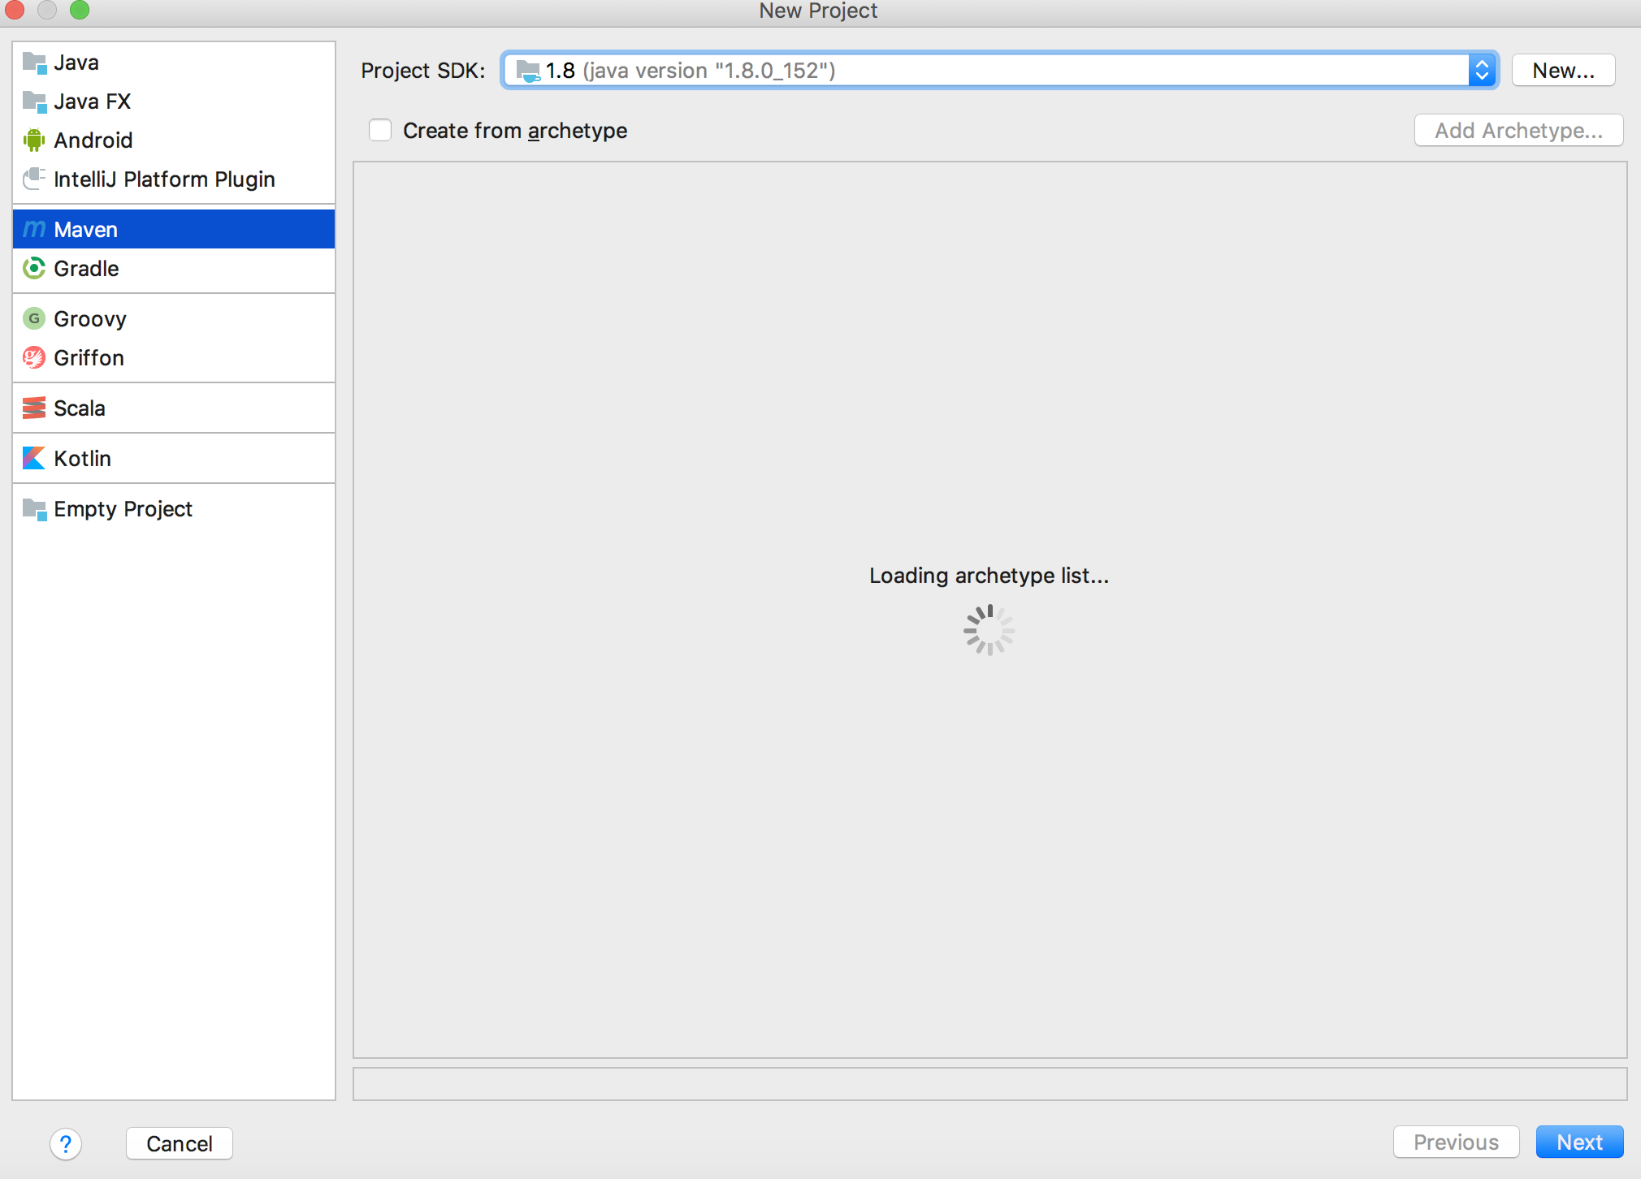Image resolution: width=1641 pixels, height=1179 pixels.
Task: Click the Loading archetype list spinner
Action: coord(989,630)
